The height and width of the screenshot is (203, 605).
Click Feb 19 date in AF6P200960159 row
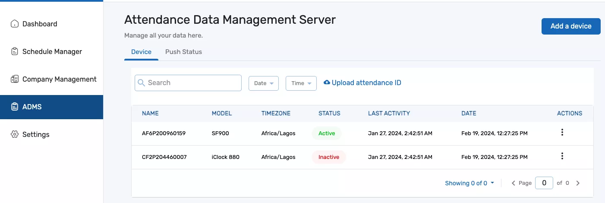click(495, 133)
